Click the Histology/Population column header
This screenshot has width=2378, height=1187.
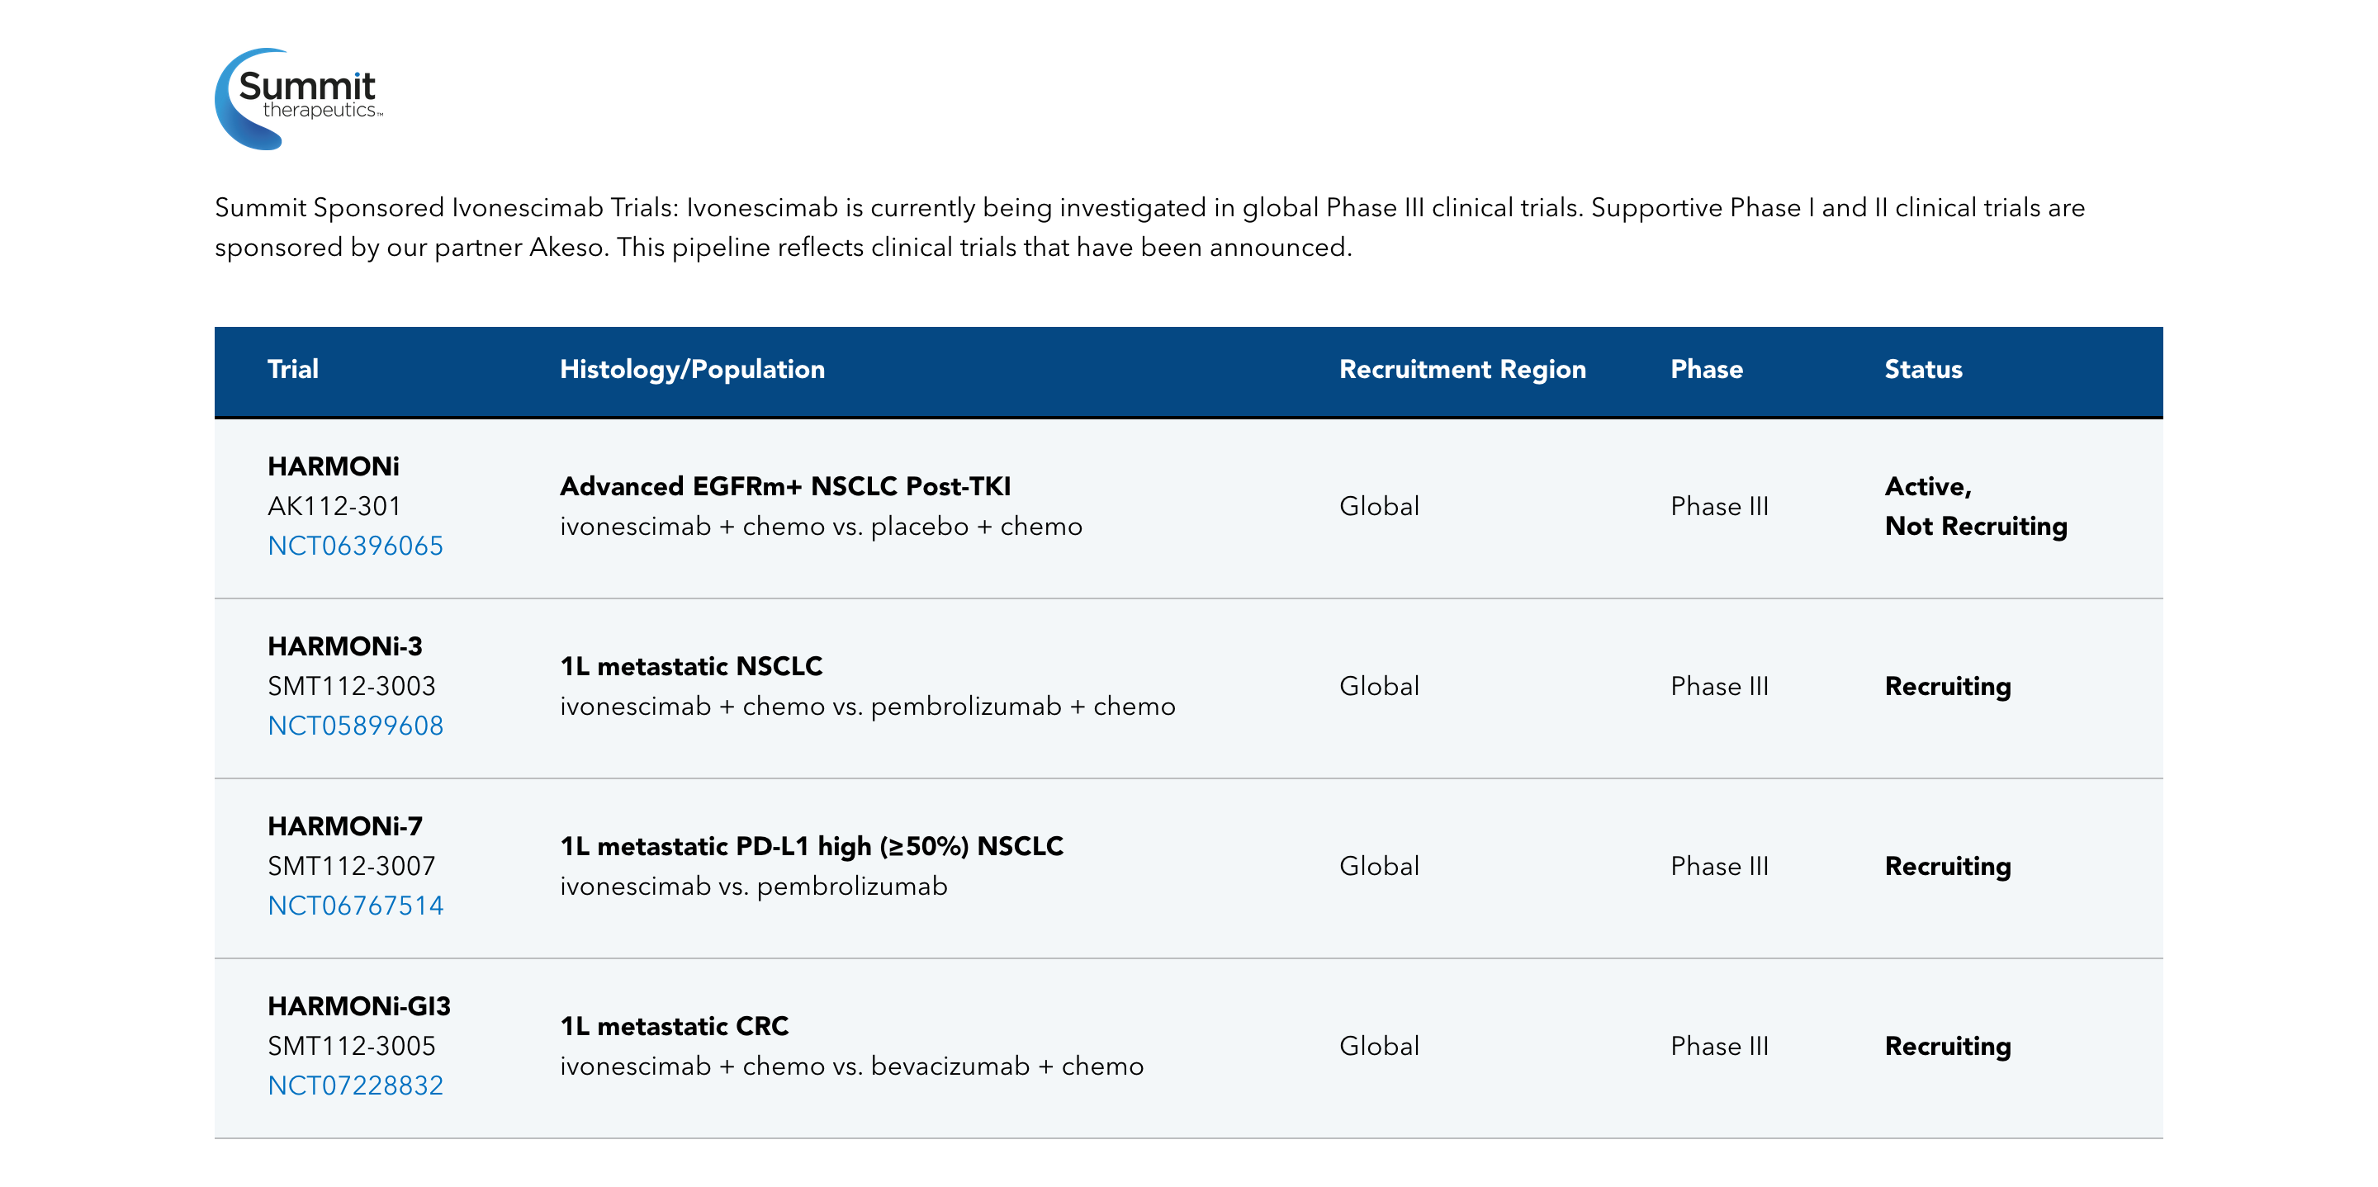point(691,369)
